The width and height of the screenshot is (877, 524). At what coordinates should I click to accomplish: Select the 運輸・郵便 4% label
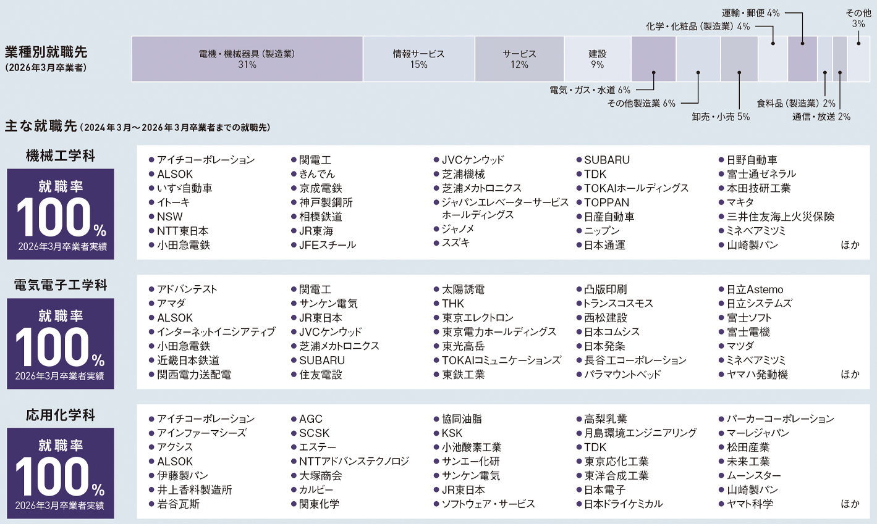(751, 13)
